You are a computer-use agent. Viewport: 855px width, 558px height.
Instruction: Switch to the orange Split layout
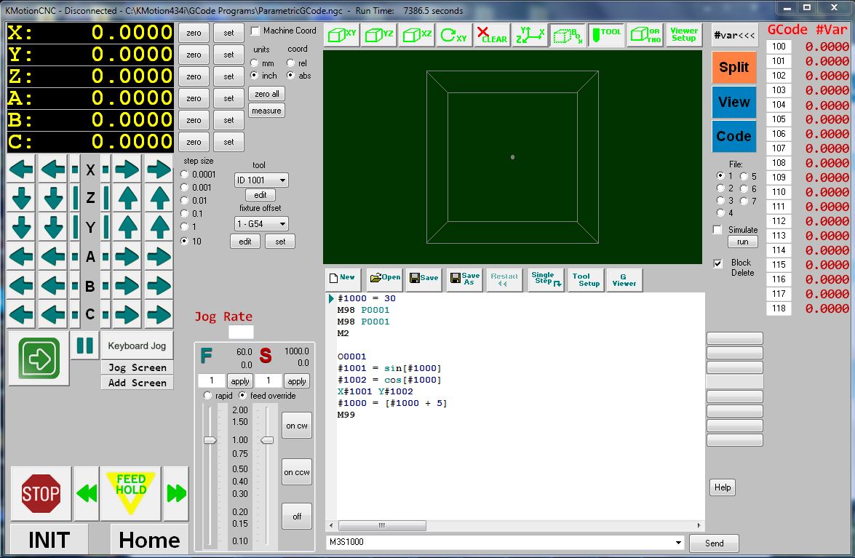tap(733, 68)
